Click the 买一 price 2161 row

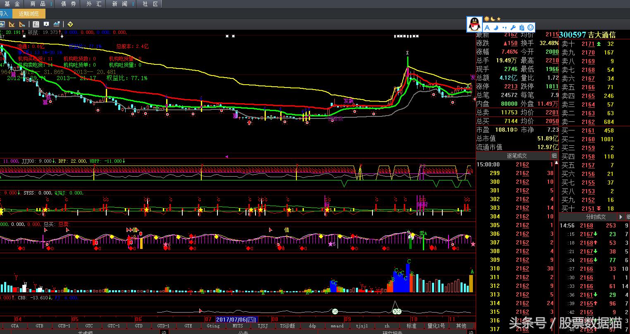pos(594,130)
